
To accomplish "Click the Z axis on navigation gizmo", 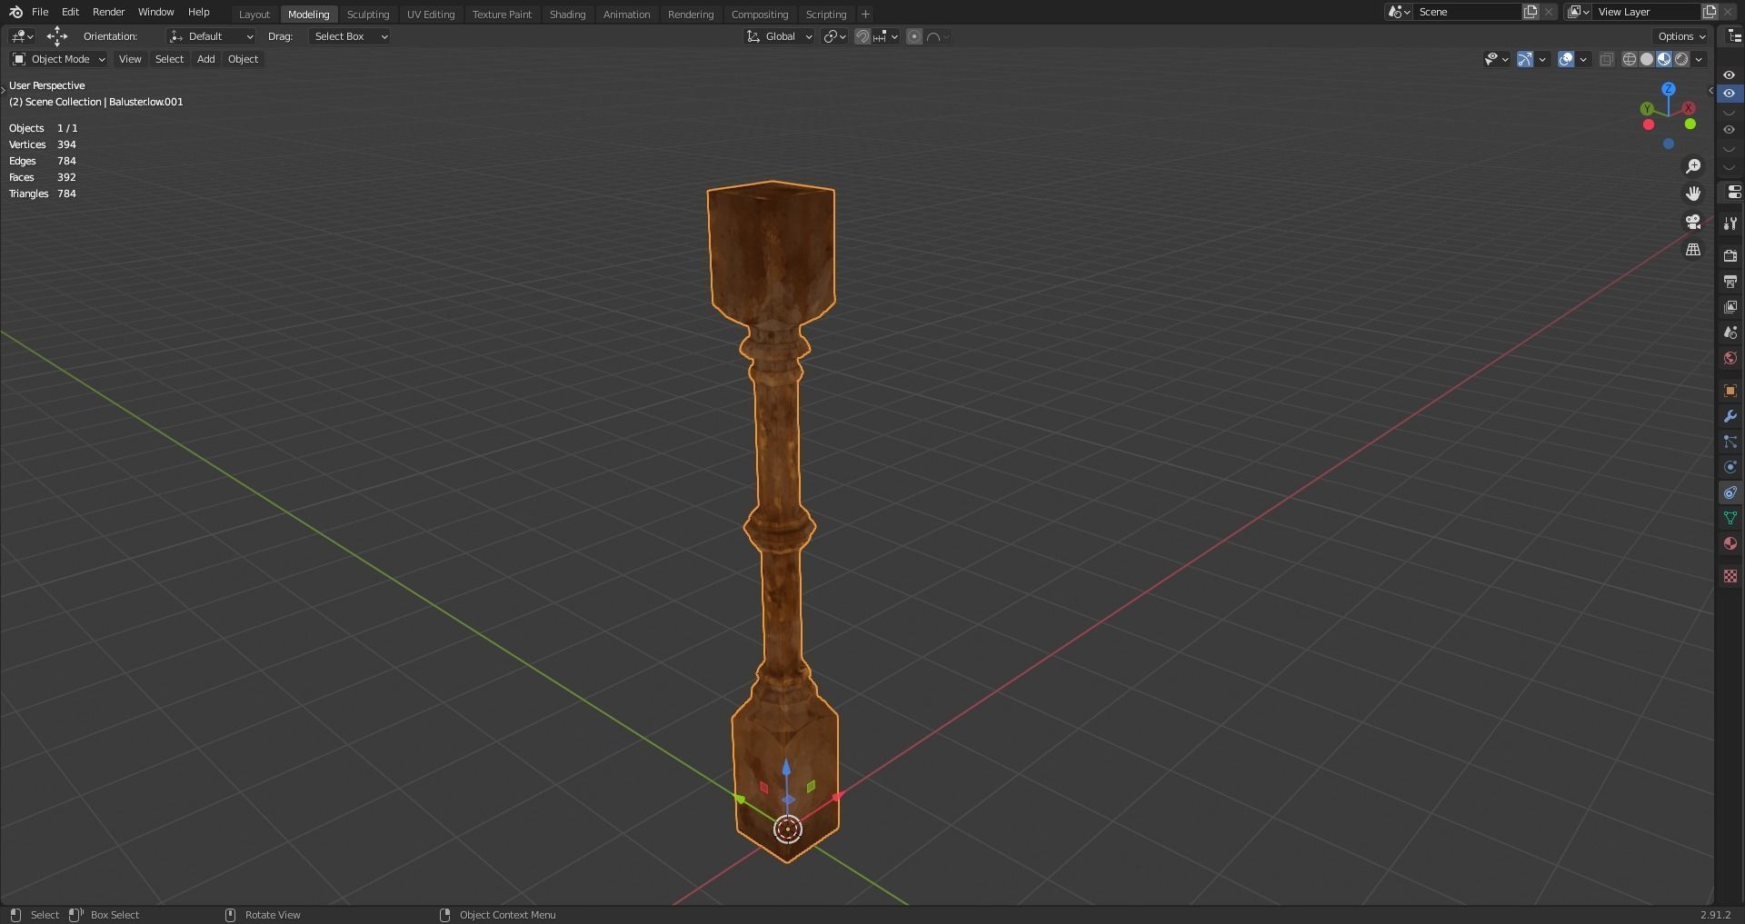I will click(x=1669, y=89).
